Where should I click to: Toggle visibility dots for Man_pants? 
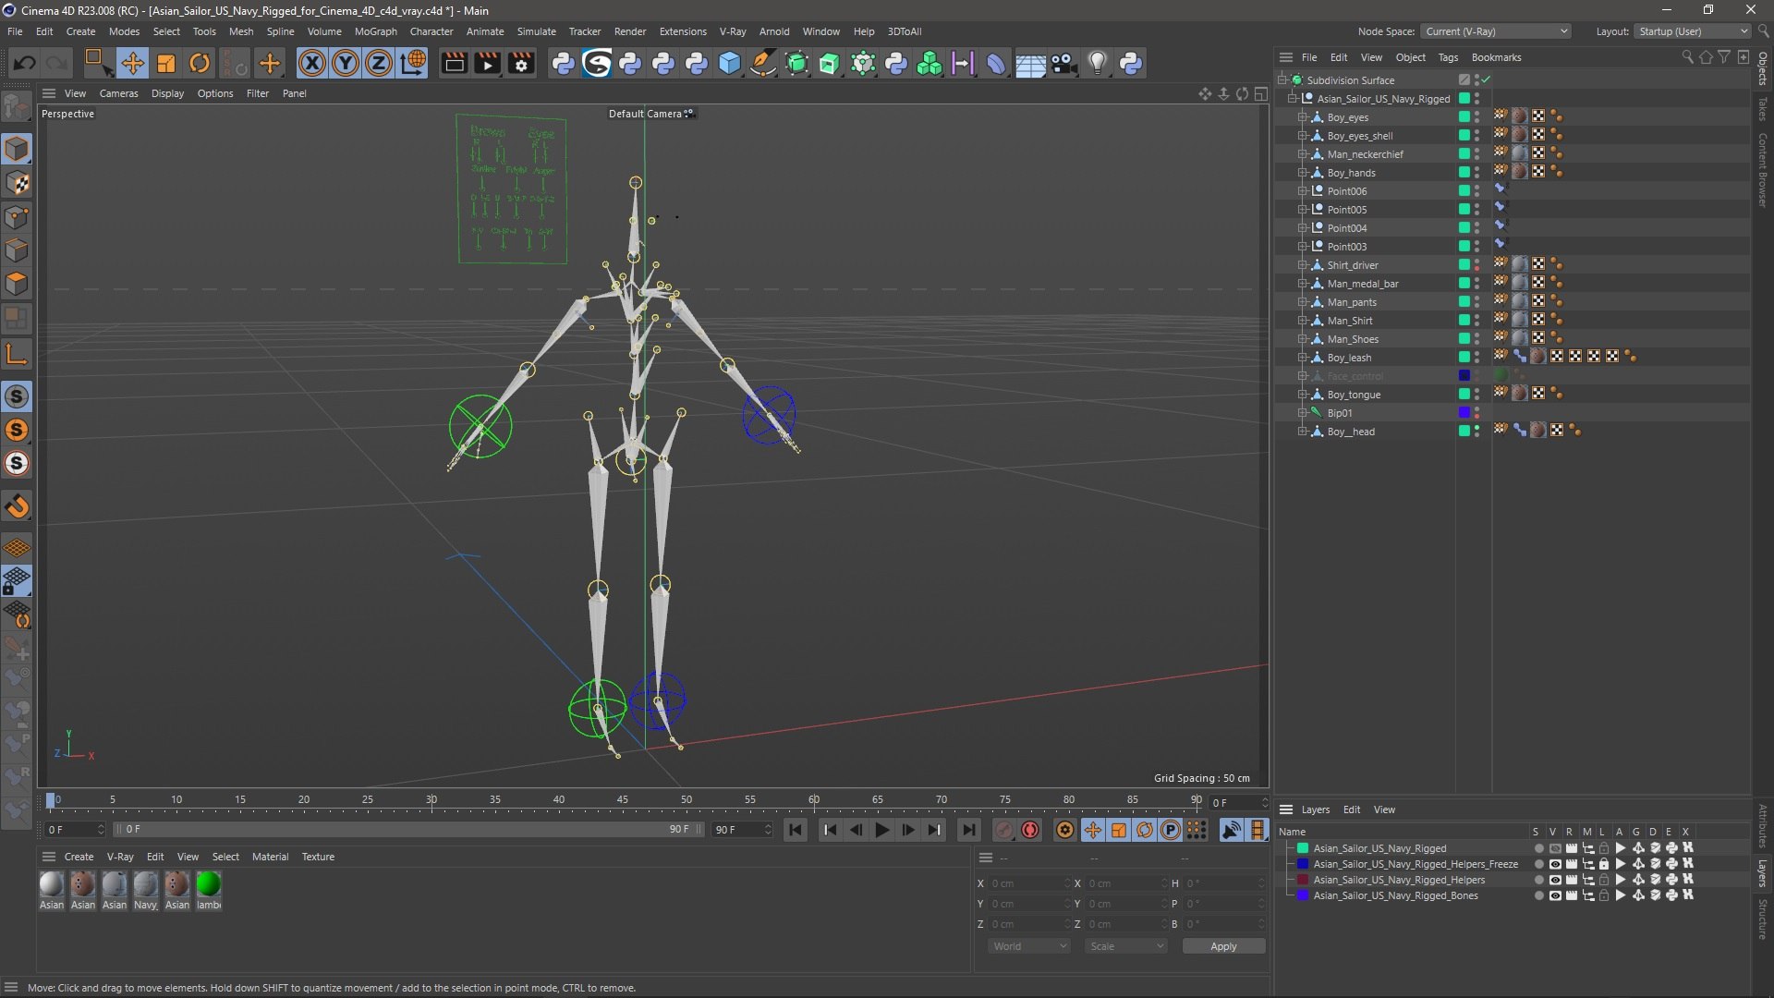pos(1476,301)
